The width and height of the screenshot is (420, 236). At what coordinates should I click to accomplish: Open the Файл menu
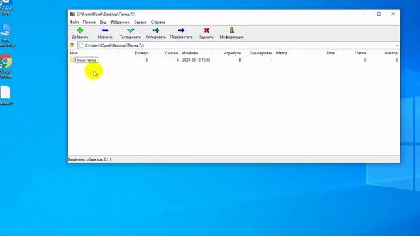(x=74, y=22)
